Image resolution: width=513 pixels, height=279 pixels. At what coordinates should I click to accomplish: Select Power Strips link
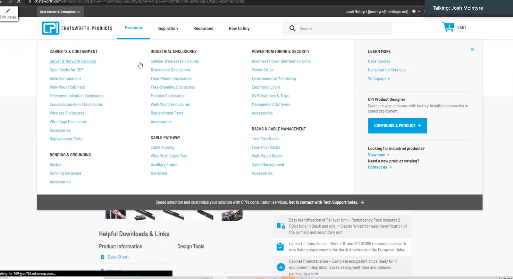(263, 70)
